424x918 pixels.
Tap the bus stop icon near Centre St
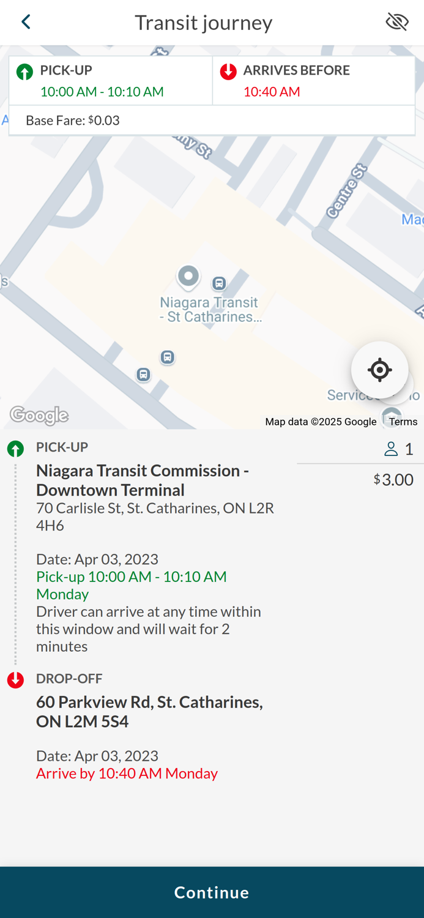[x=219, y=283]
